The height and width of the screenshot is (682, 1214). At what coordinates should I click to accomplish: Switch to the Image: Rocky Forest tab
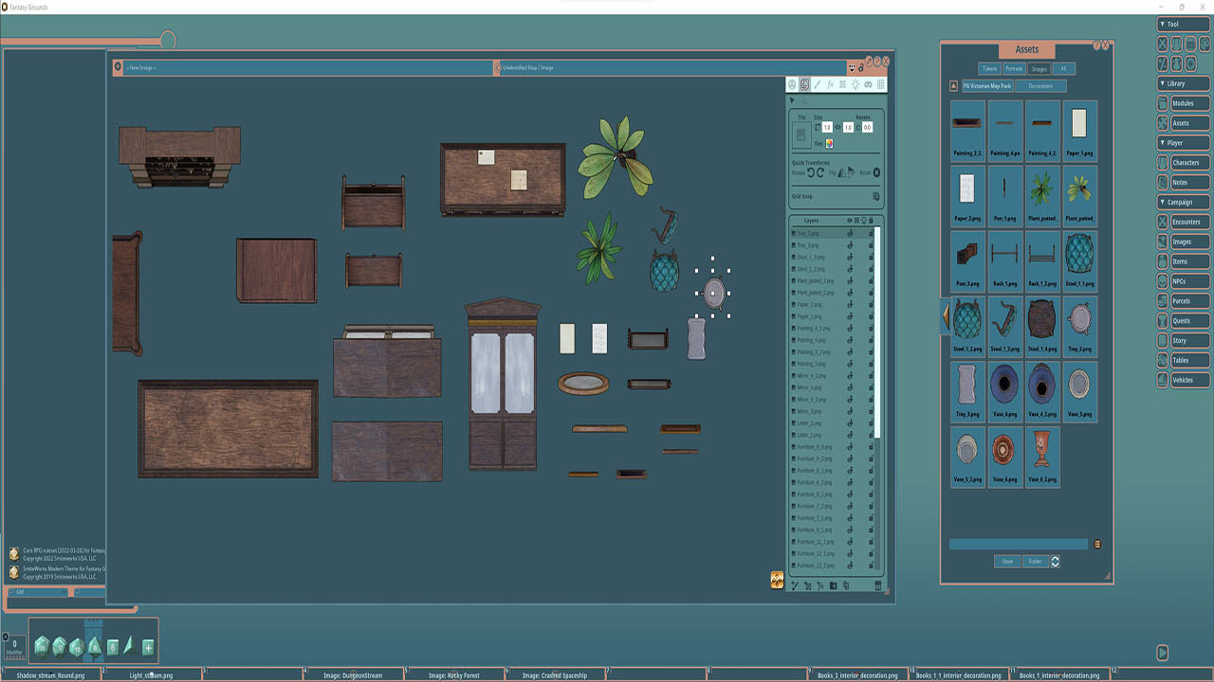click(453, 675)
